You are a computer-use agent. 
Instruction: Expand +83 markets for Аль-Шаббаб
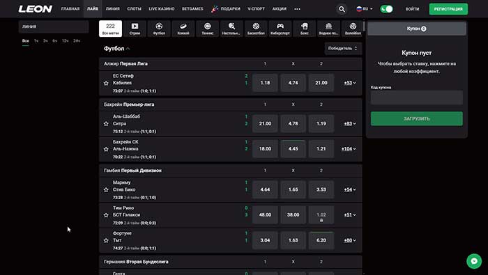click(350, 124)
